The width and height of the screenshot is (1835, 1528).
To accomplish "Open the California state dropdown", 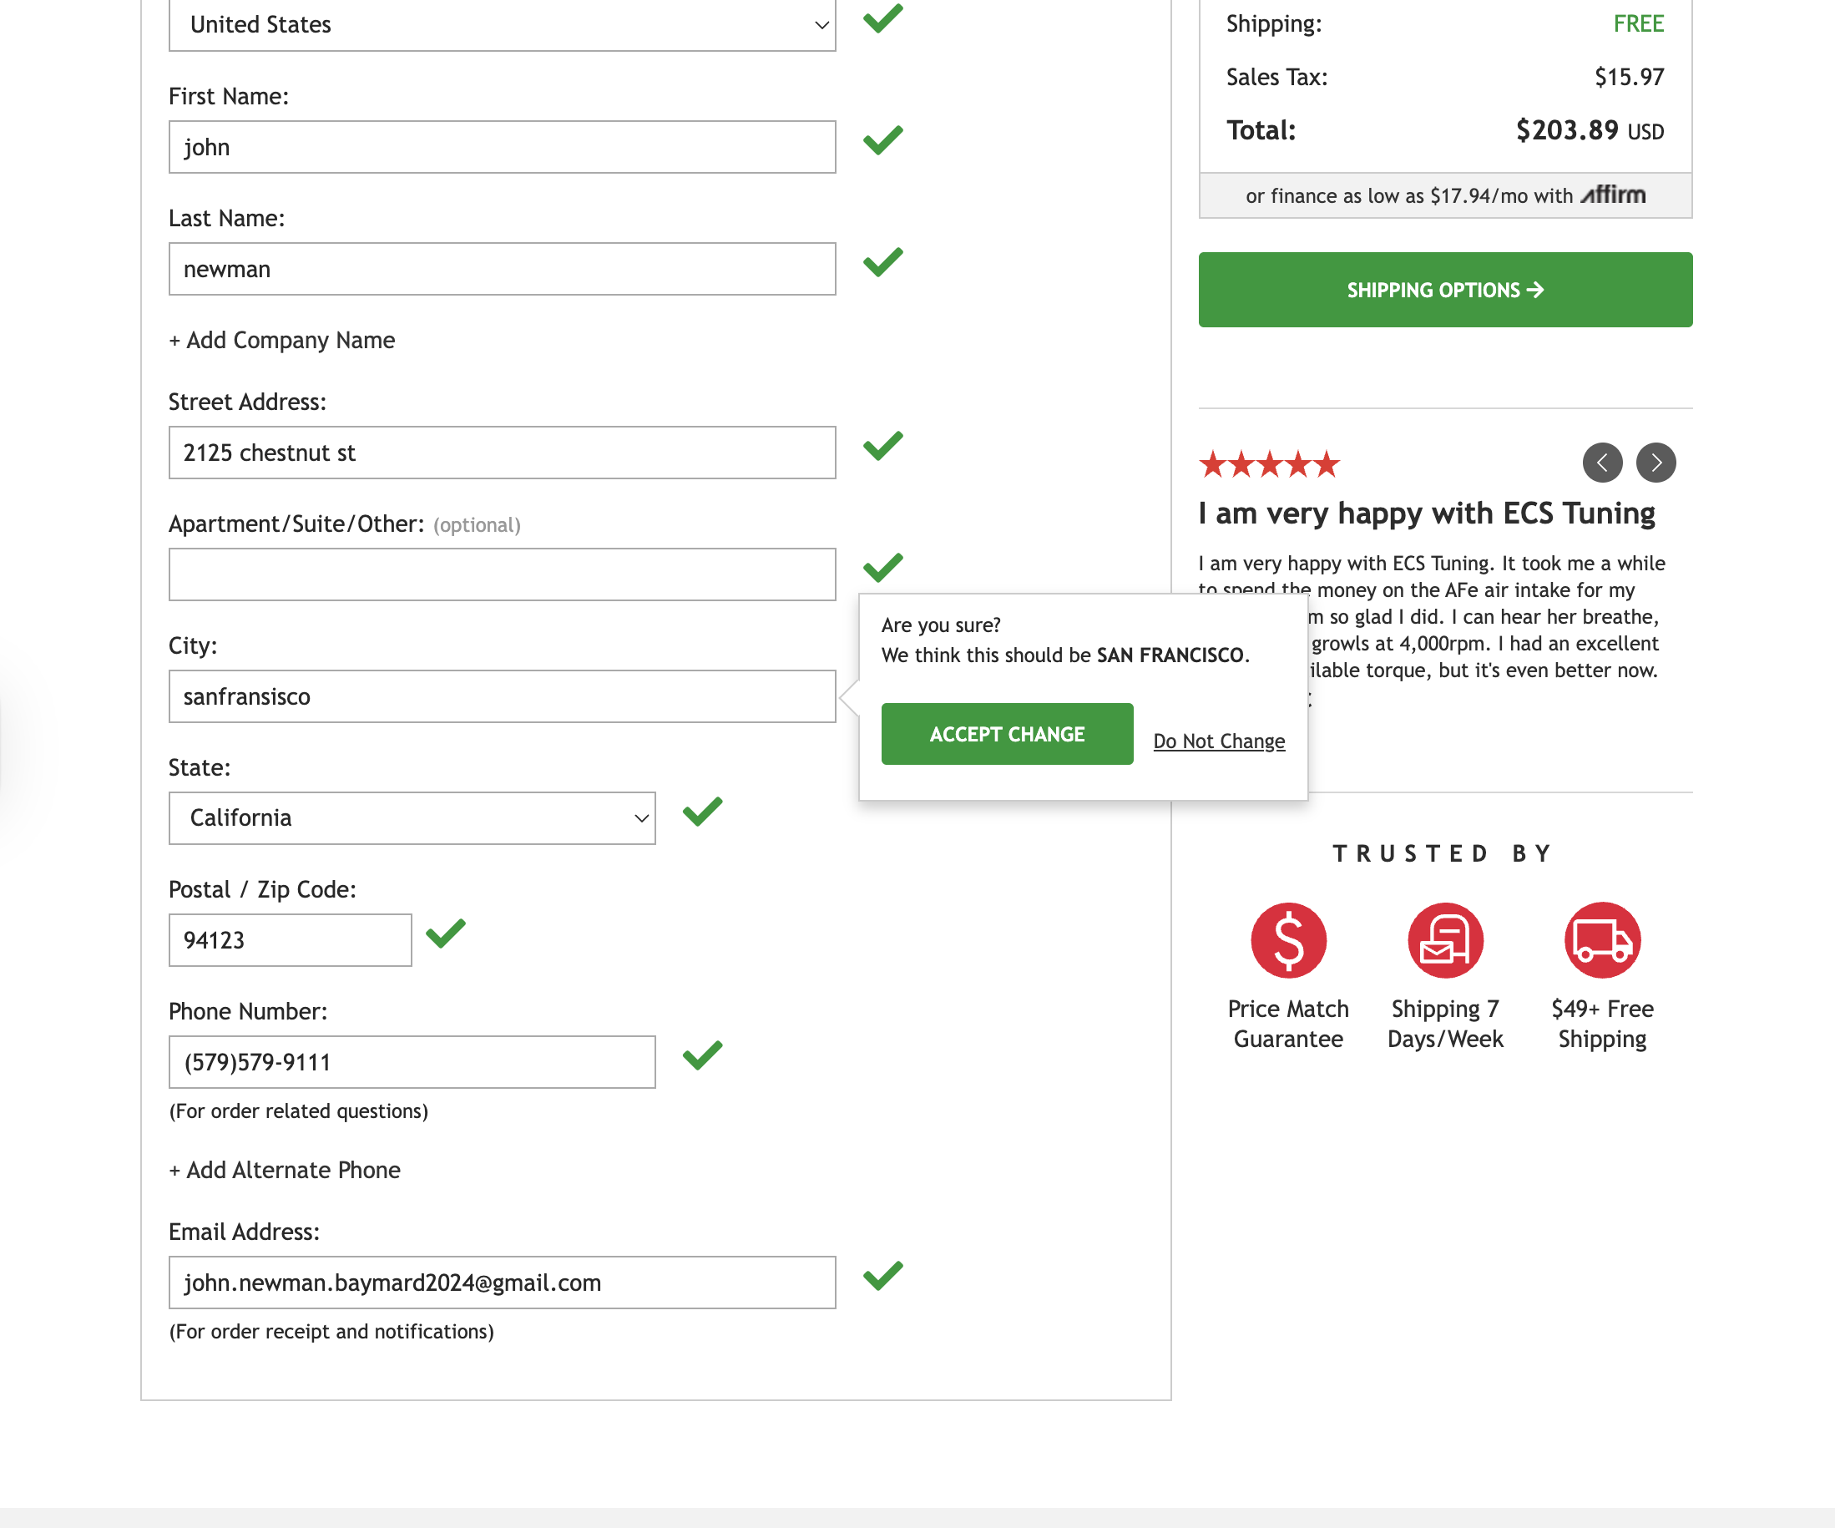I will point(412,818).
